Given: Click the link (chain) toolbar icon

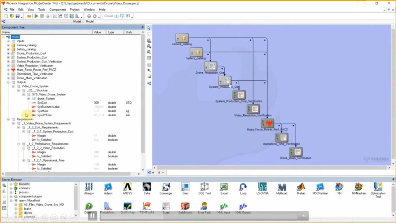Looking at the screenshot, I should [x=29, y=16].
